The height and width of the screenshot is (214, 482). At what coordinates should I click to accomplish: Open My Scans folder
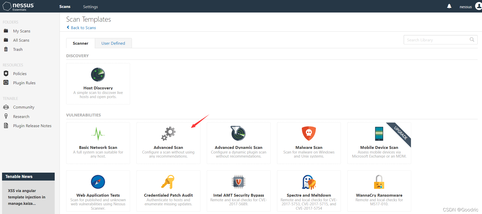coord(22,31)
